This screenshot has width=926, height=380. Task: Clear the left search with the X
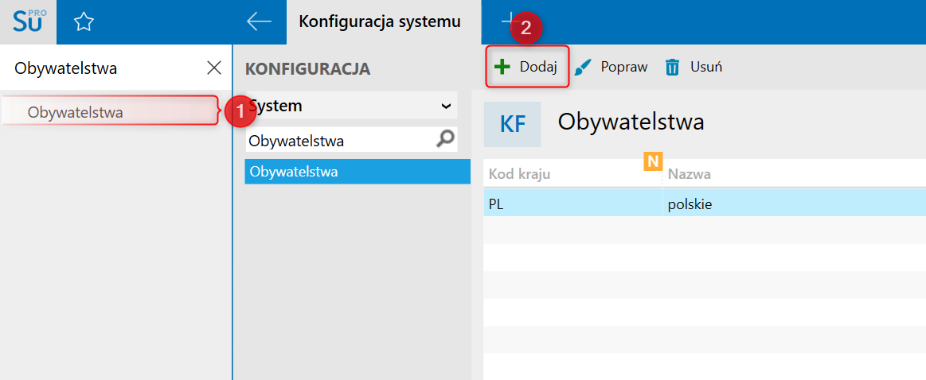[213, 68]
